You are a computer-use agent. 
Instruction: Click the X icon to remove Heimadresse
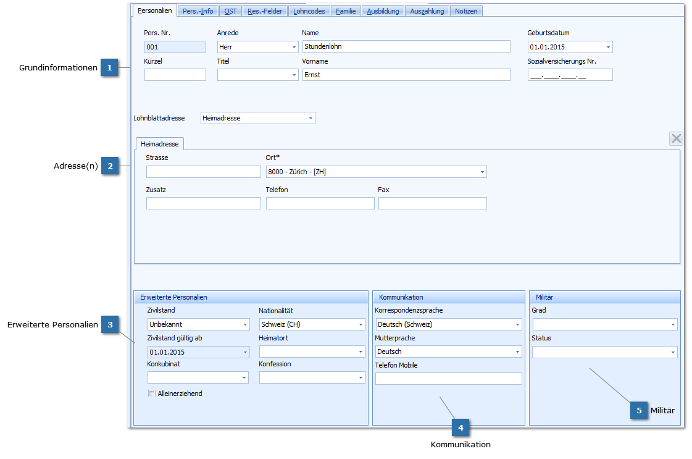click(x=676, y=139)
